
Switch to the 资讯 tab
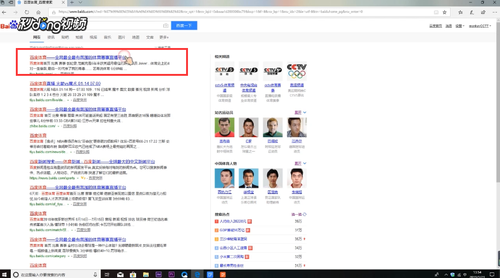pos(51,37)
